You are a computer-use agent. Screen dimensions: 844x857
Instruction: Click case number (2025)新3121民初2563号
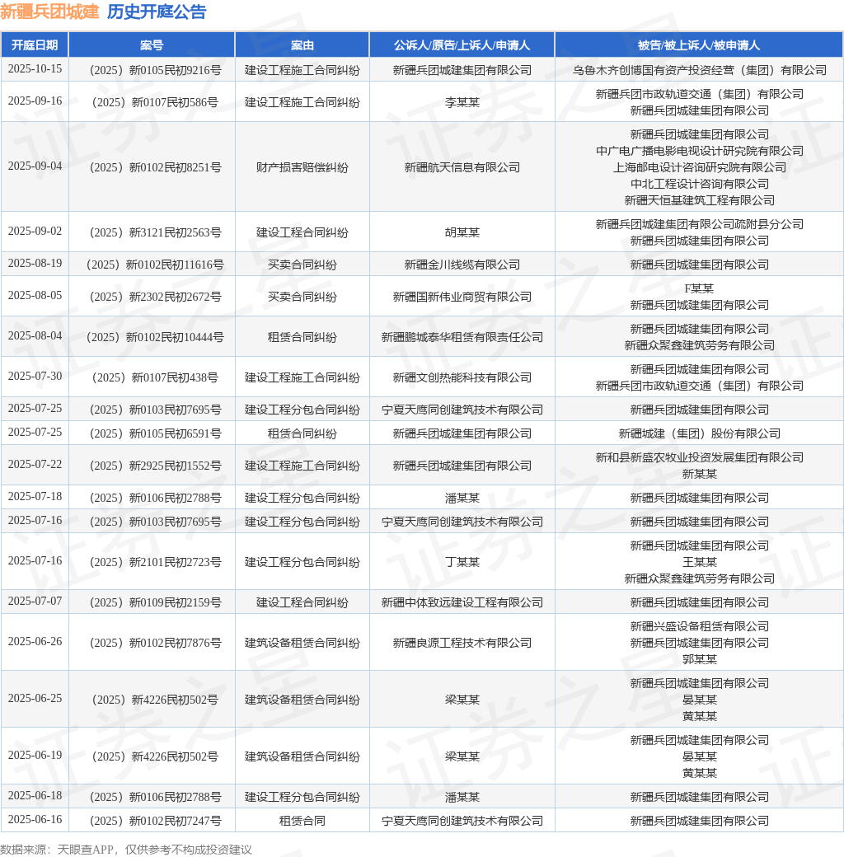pyautogui.click(x=155, y=232)
